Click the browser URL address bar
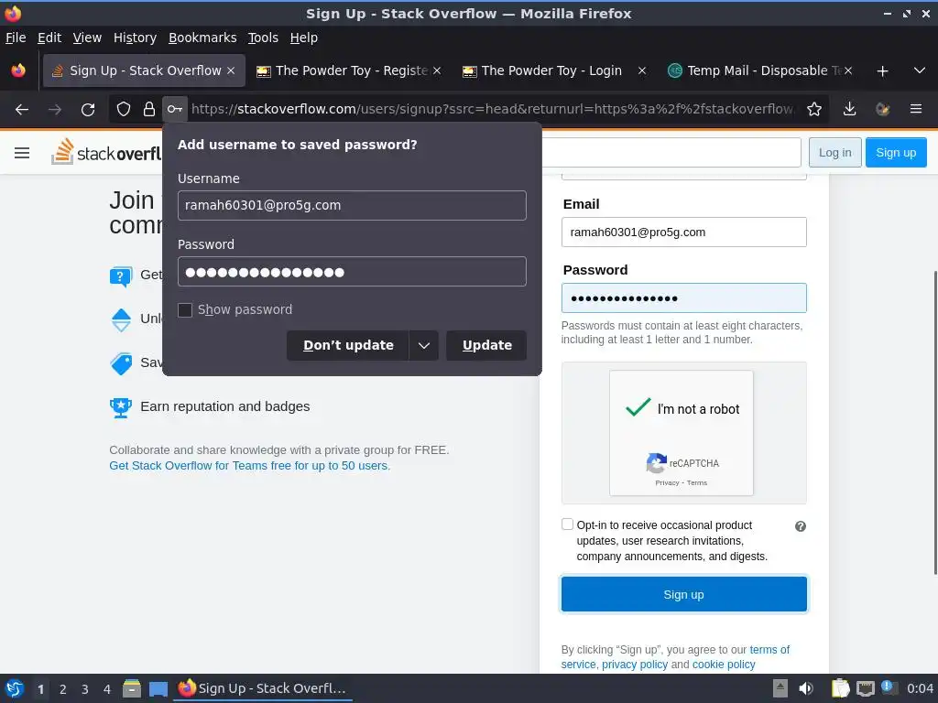 coord(494,110)
